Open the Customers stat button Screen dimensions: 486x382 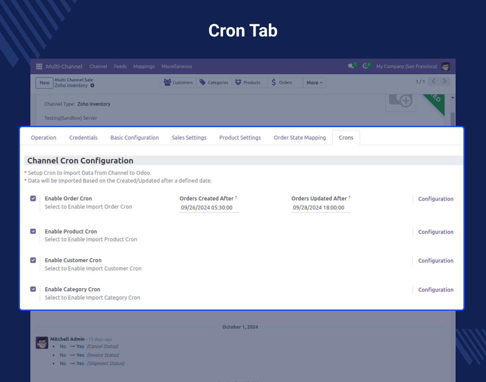tap(178, 82)
